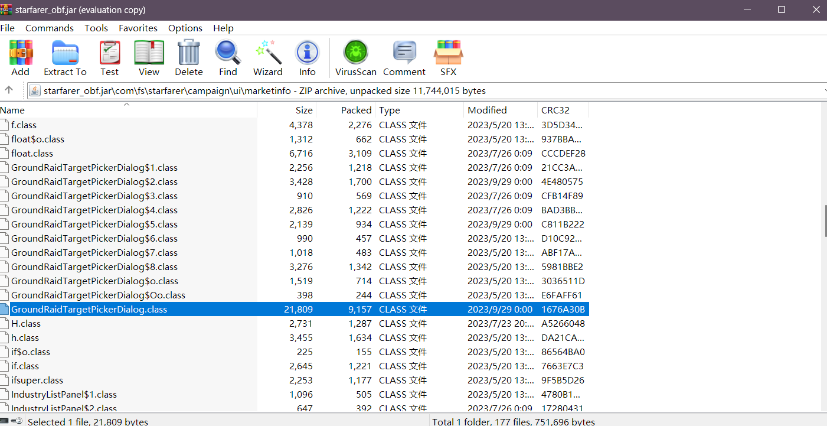Sort by the Modified column header

click(x=487, y=110)
